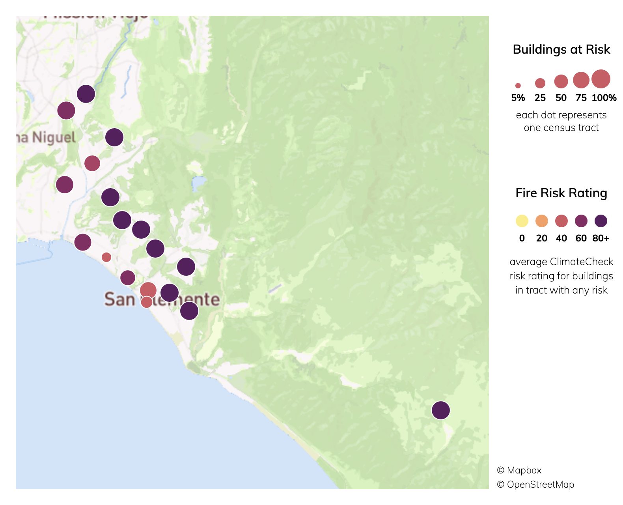Click the 100% buildings-at-risk legend dot

601,79
